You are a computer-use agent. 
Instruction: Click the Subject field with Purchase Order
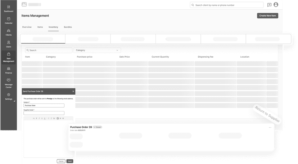44,105
